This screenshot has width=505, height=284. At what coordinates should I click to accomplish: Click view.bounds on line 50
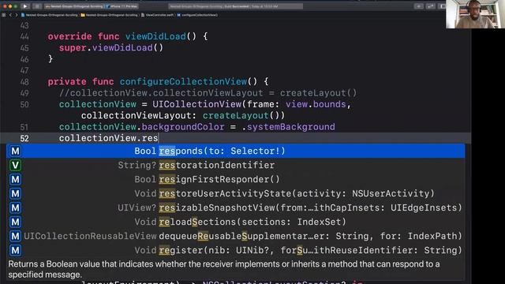click(316, 104)
